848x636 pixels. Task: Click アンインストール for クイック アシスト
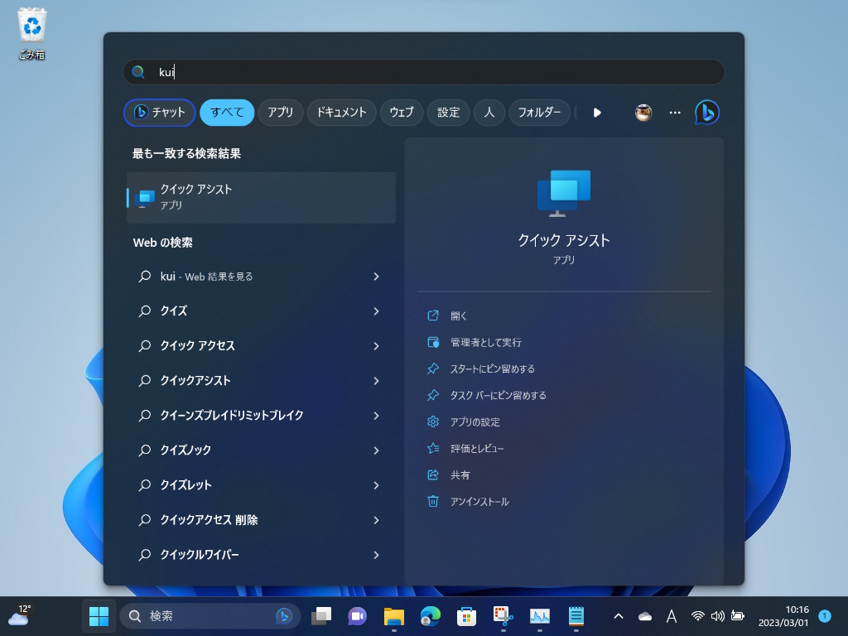[479, 501]
